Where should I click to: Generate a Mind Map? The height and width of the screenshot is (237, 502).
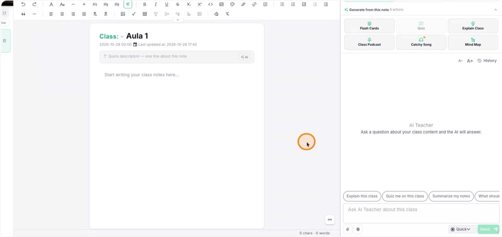(473, 42)
